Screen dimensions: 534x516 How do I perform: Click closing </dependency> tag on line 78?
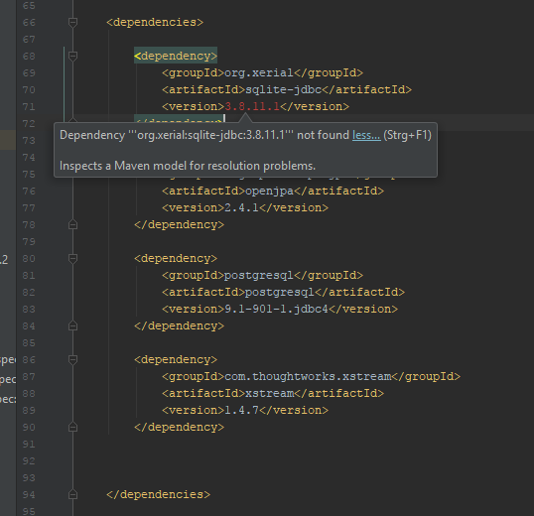coord(179,224)
